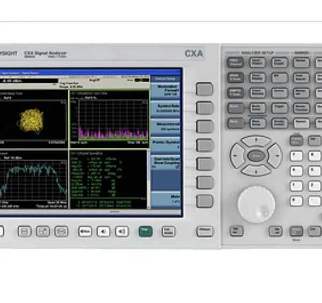The height and width of the screenshot is (303, 322).
Task: Tap the up arrow navigation key
Action: pos(256,141)
